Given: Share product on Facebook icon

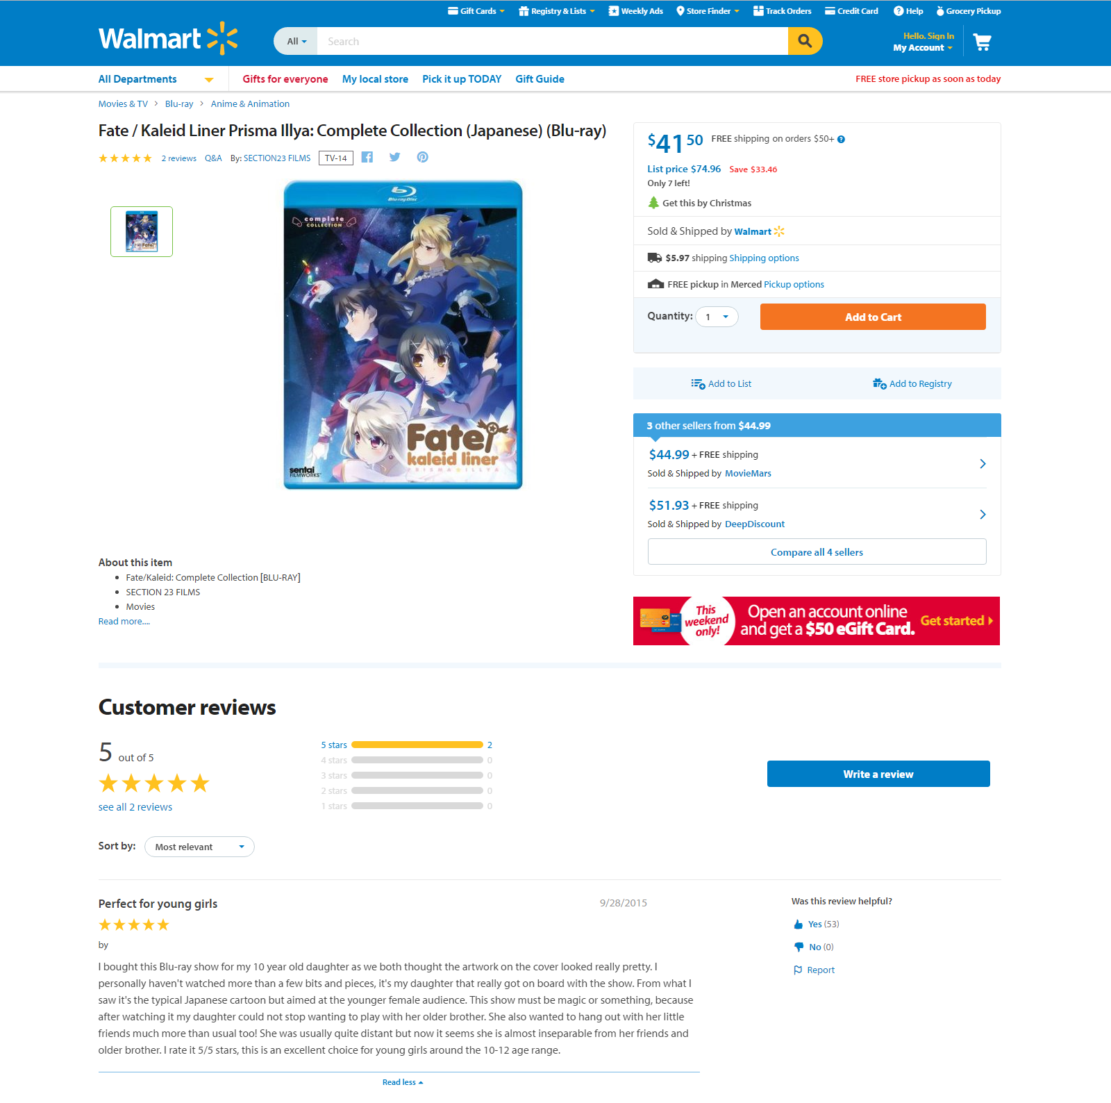Looking at the screenshot, I should (367, 157).
